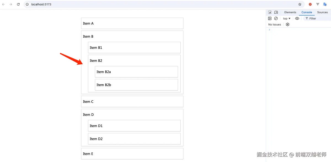Click the Item B2a list entry
The image size is (331, 162).
136,72
